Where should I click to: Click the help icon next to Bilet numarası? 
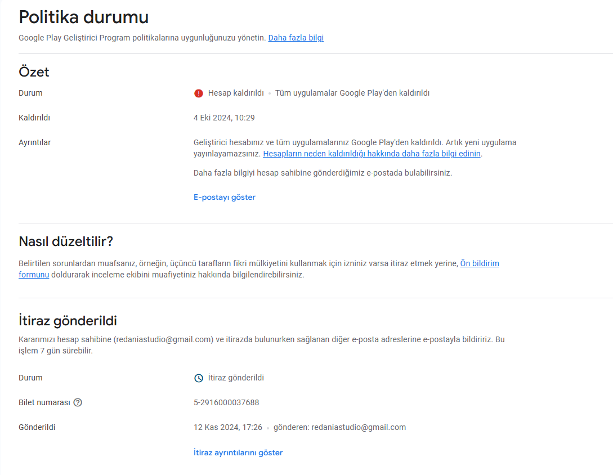[x=78, y=402]
